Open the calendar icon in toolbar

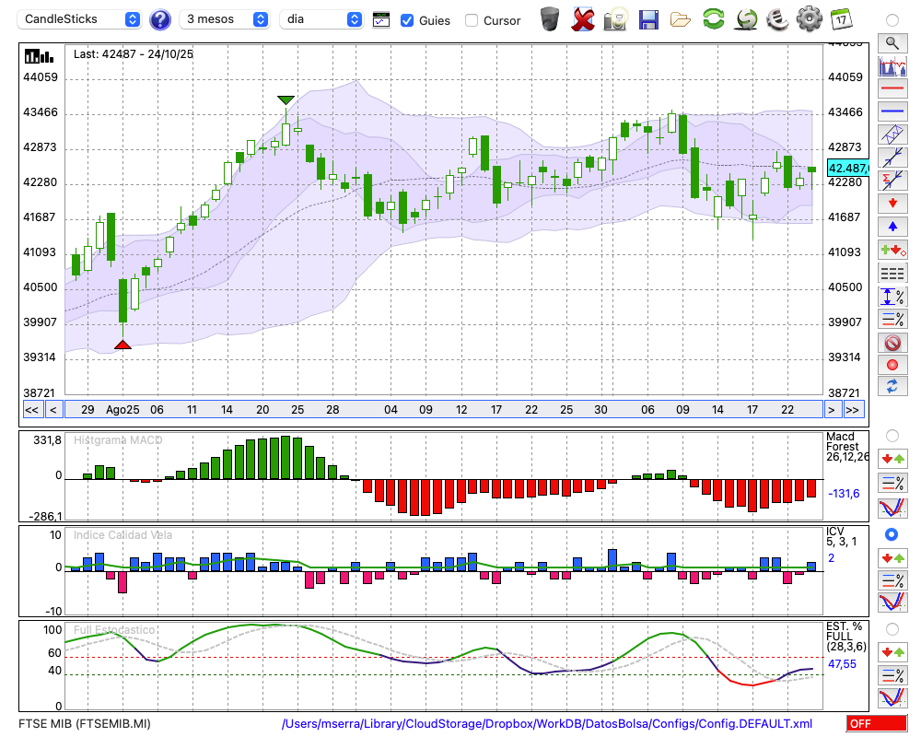pos(840,19)
